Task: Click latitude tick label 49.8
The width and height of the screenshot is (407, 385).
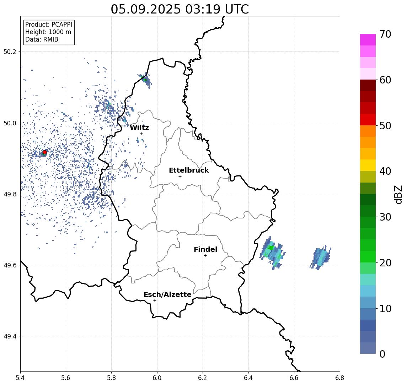Action: pyautogui.click(x=10, y=194)
